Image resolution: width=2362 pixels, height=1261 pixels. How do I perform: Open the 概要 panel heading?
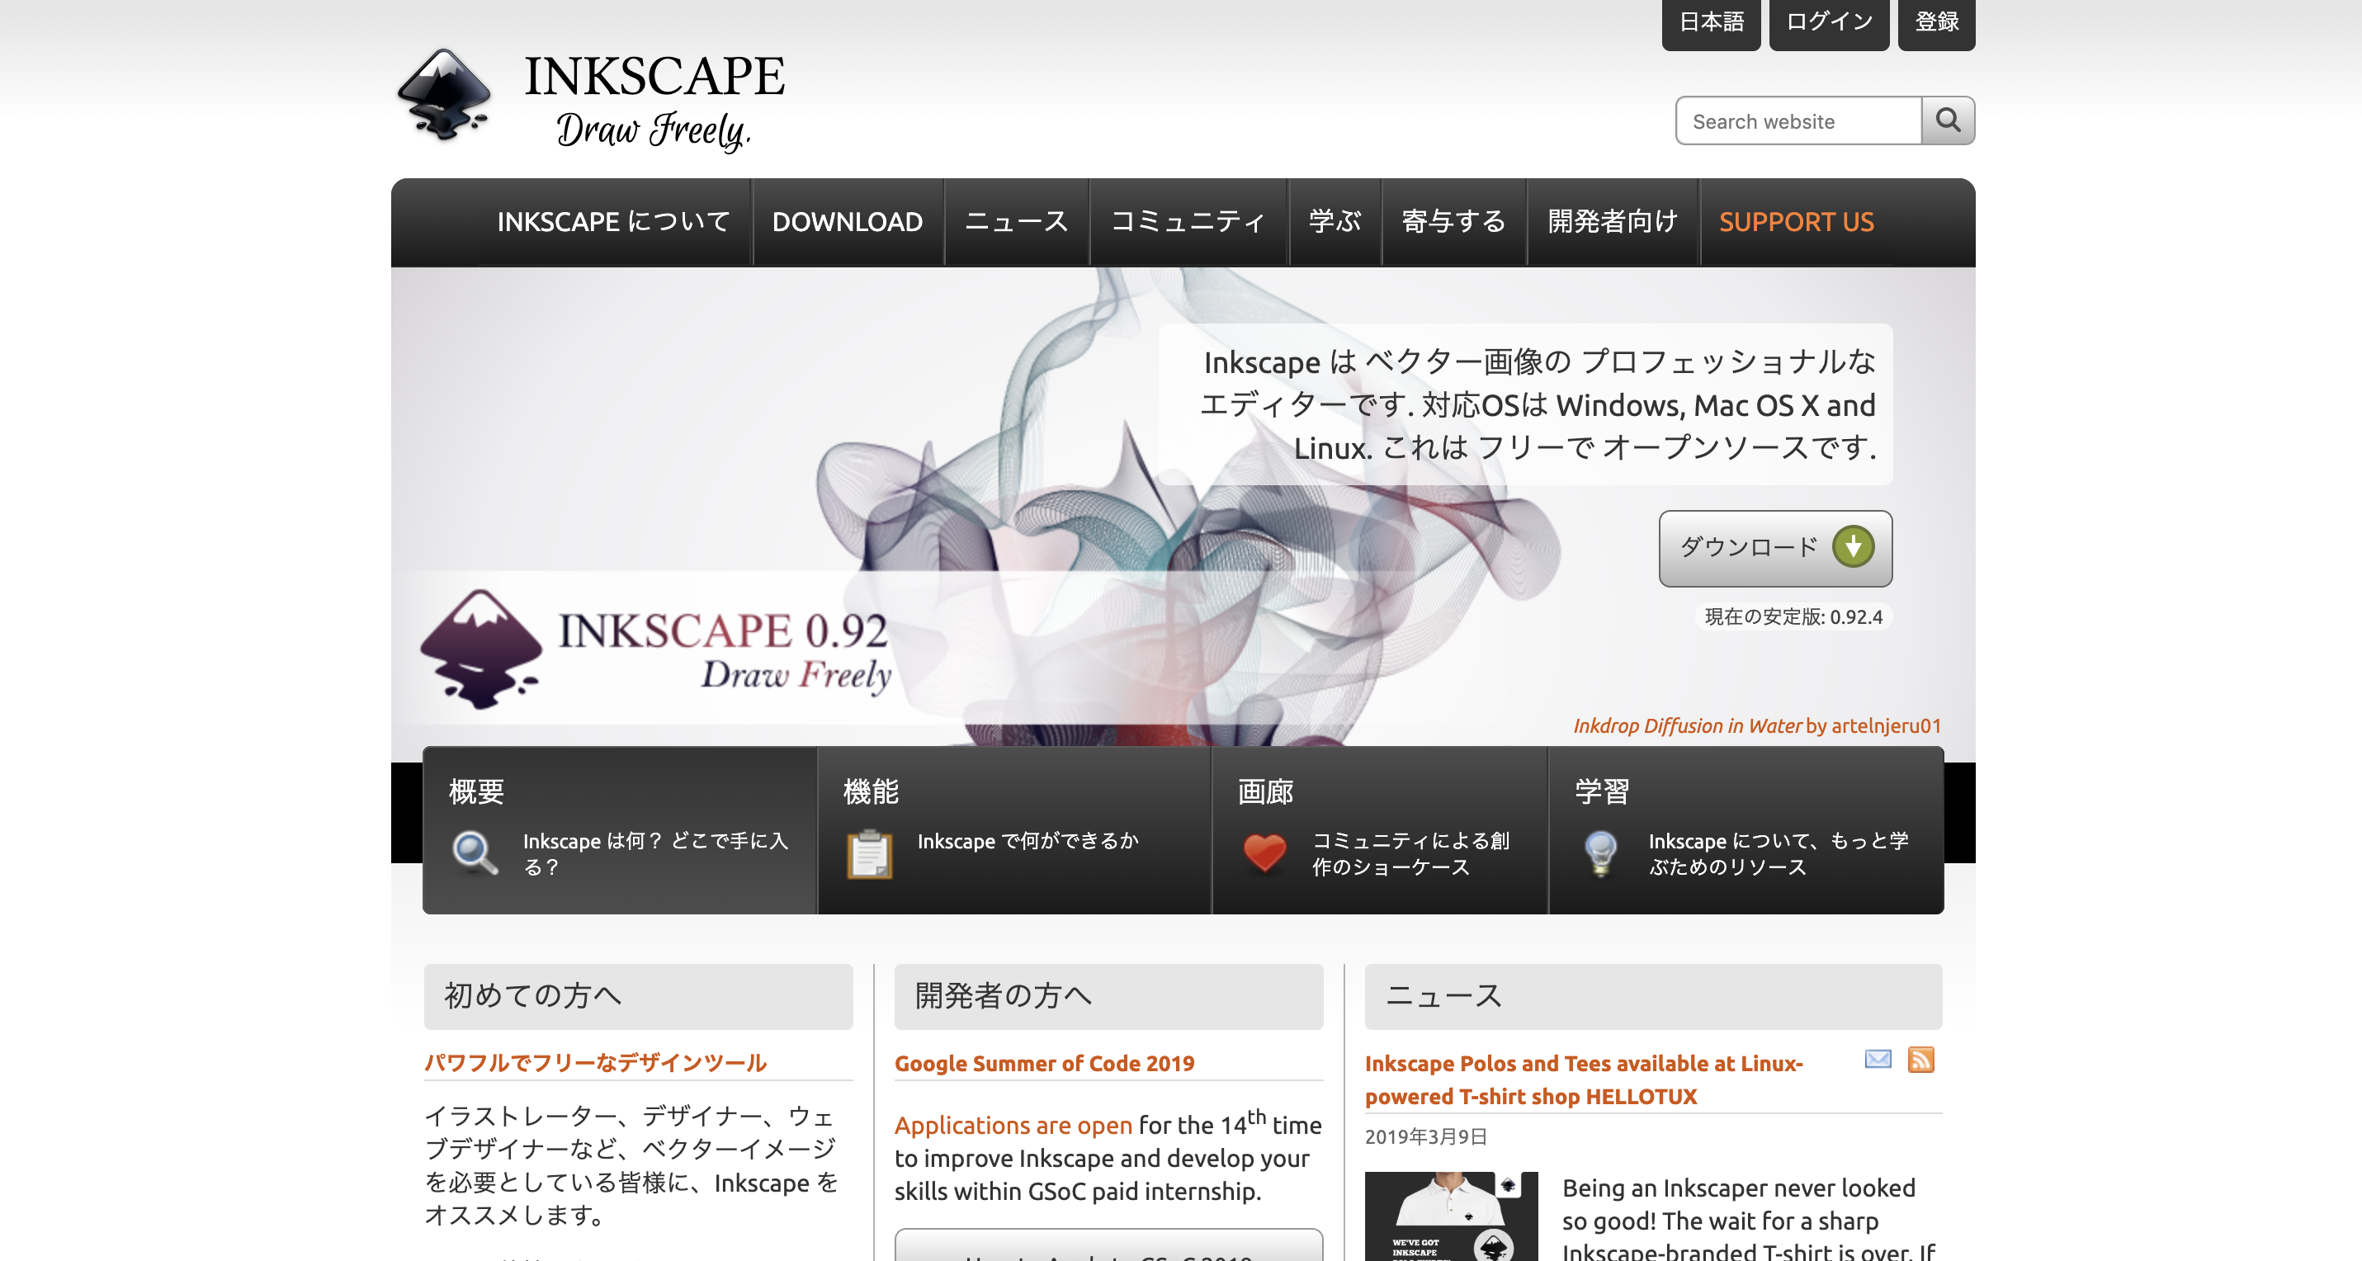[477, 791]
